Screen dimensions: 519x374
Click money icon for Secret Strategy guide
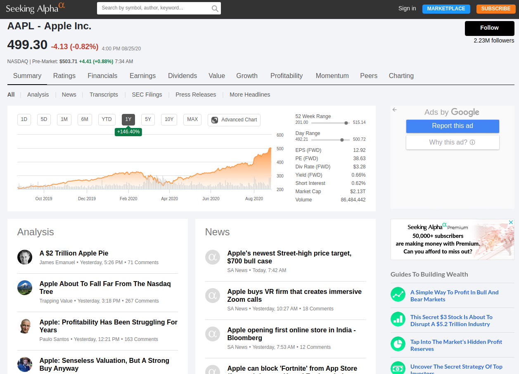398,368
